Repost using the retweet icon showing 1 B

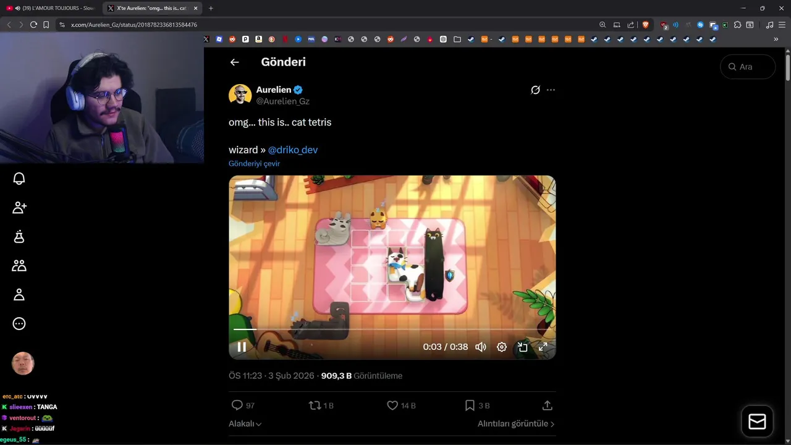315,405
